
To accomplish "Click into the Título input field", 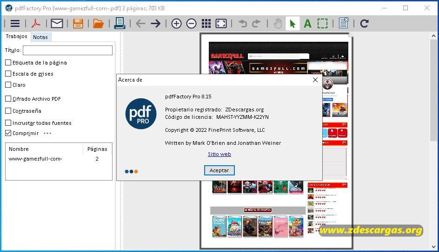I will (x=67, y=50).
